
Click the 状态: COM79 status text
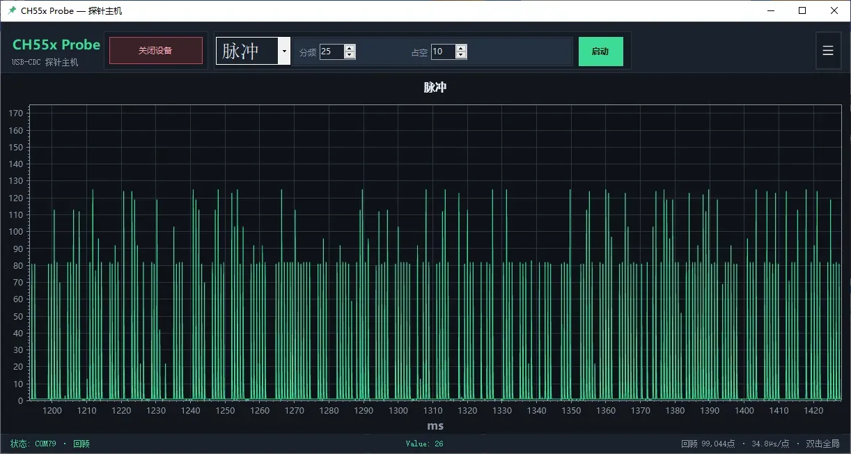click(33, 444)
